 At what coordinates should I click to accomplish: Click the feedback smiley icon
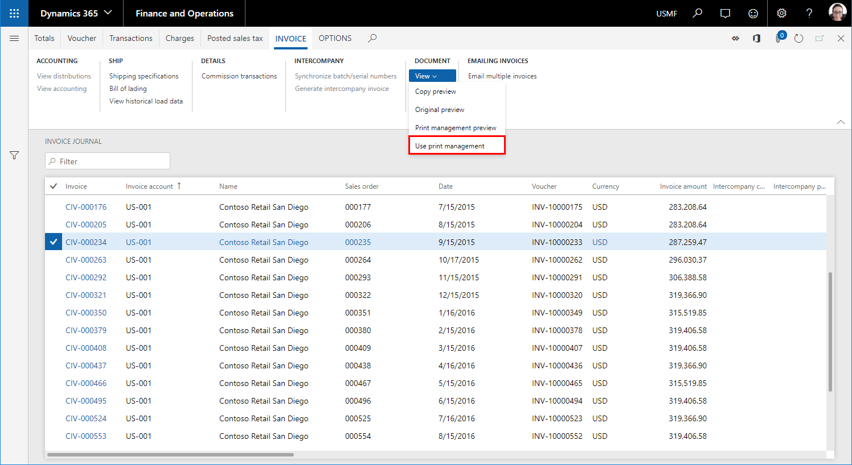[753, 13]
